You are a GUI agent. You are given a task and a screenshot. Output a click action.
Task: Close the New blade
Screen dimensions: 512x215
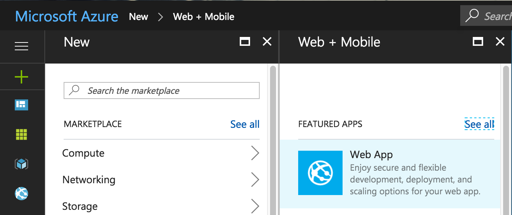[x=267, y=41]
